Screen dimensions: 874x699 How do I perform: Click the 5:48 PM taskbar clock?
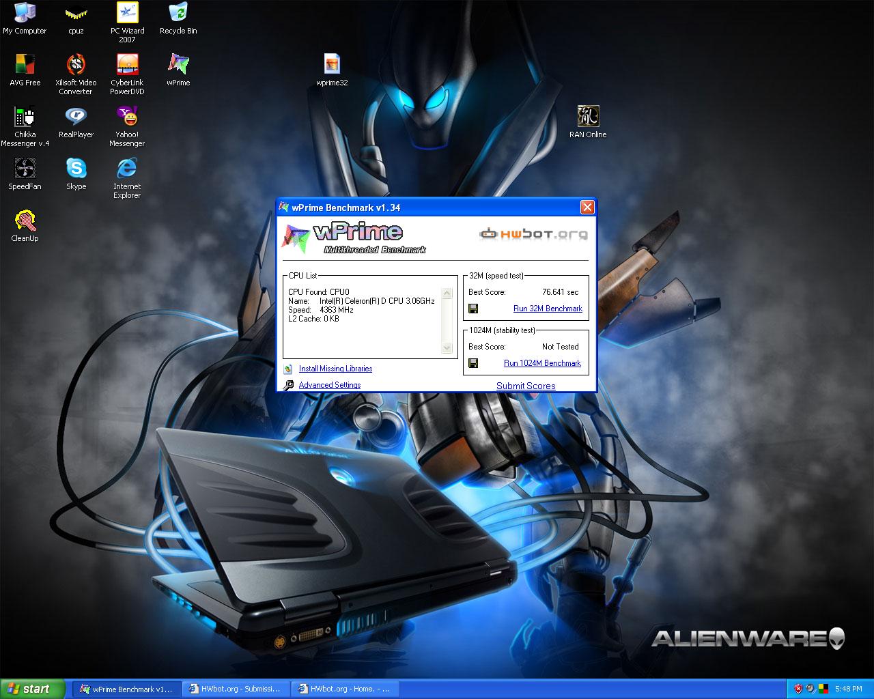click(x=848, y=689)
